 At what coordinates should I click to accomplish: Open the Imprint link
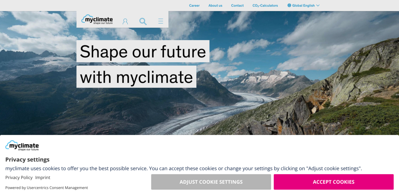click(43, 177)
